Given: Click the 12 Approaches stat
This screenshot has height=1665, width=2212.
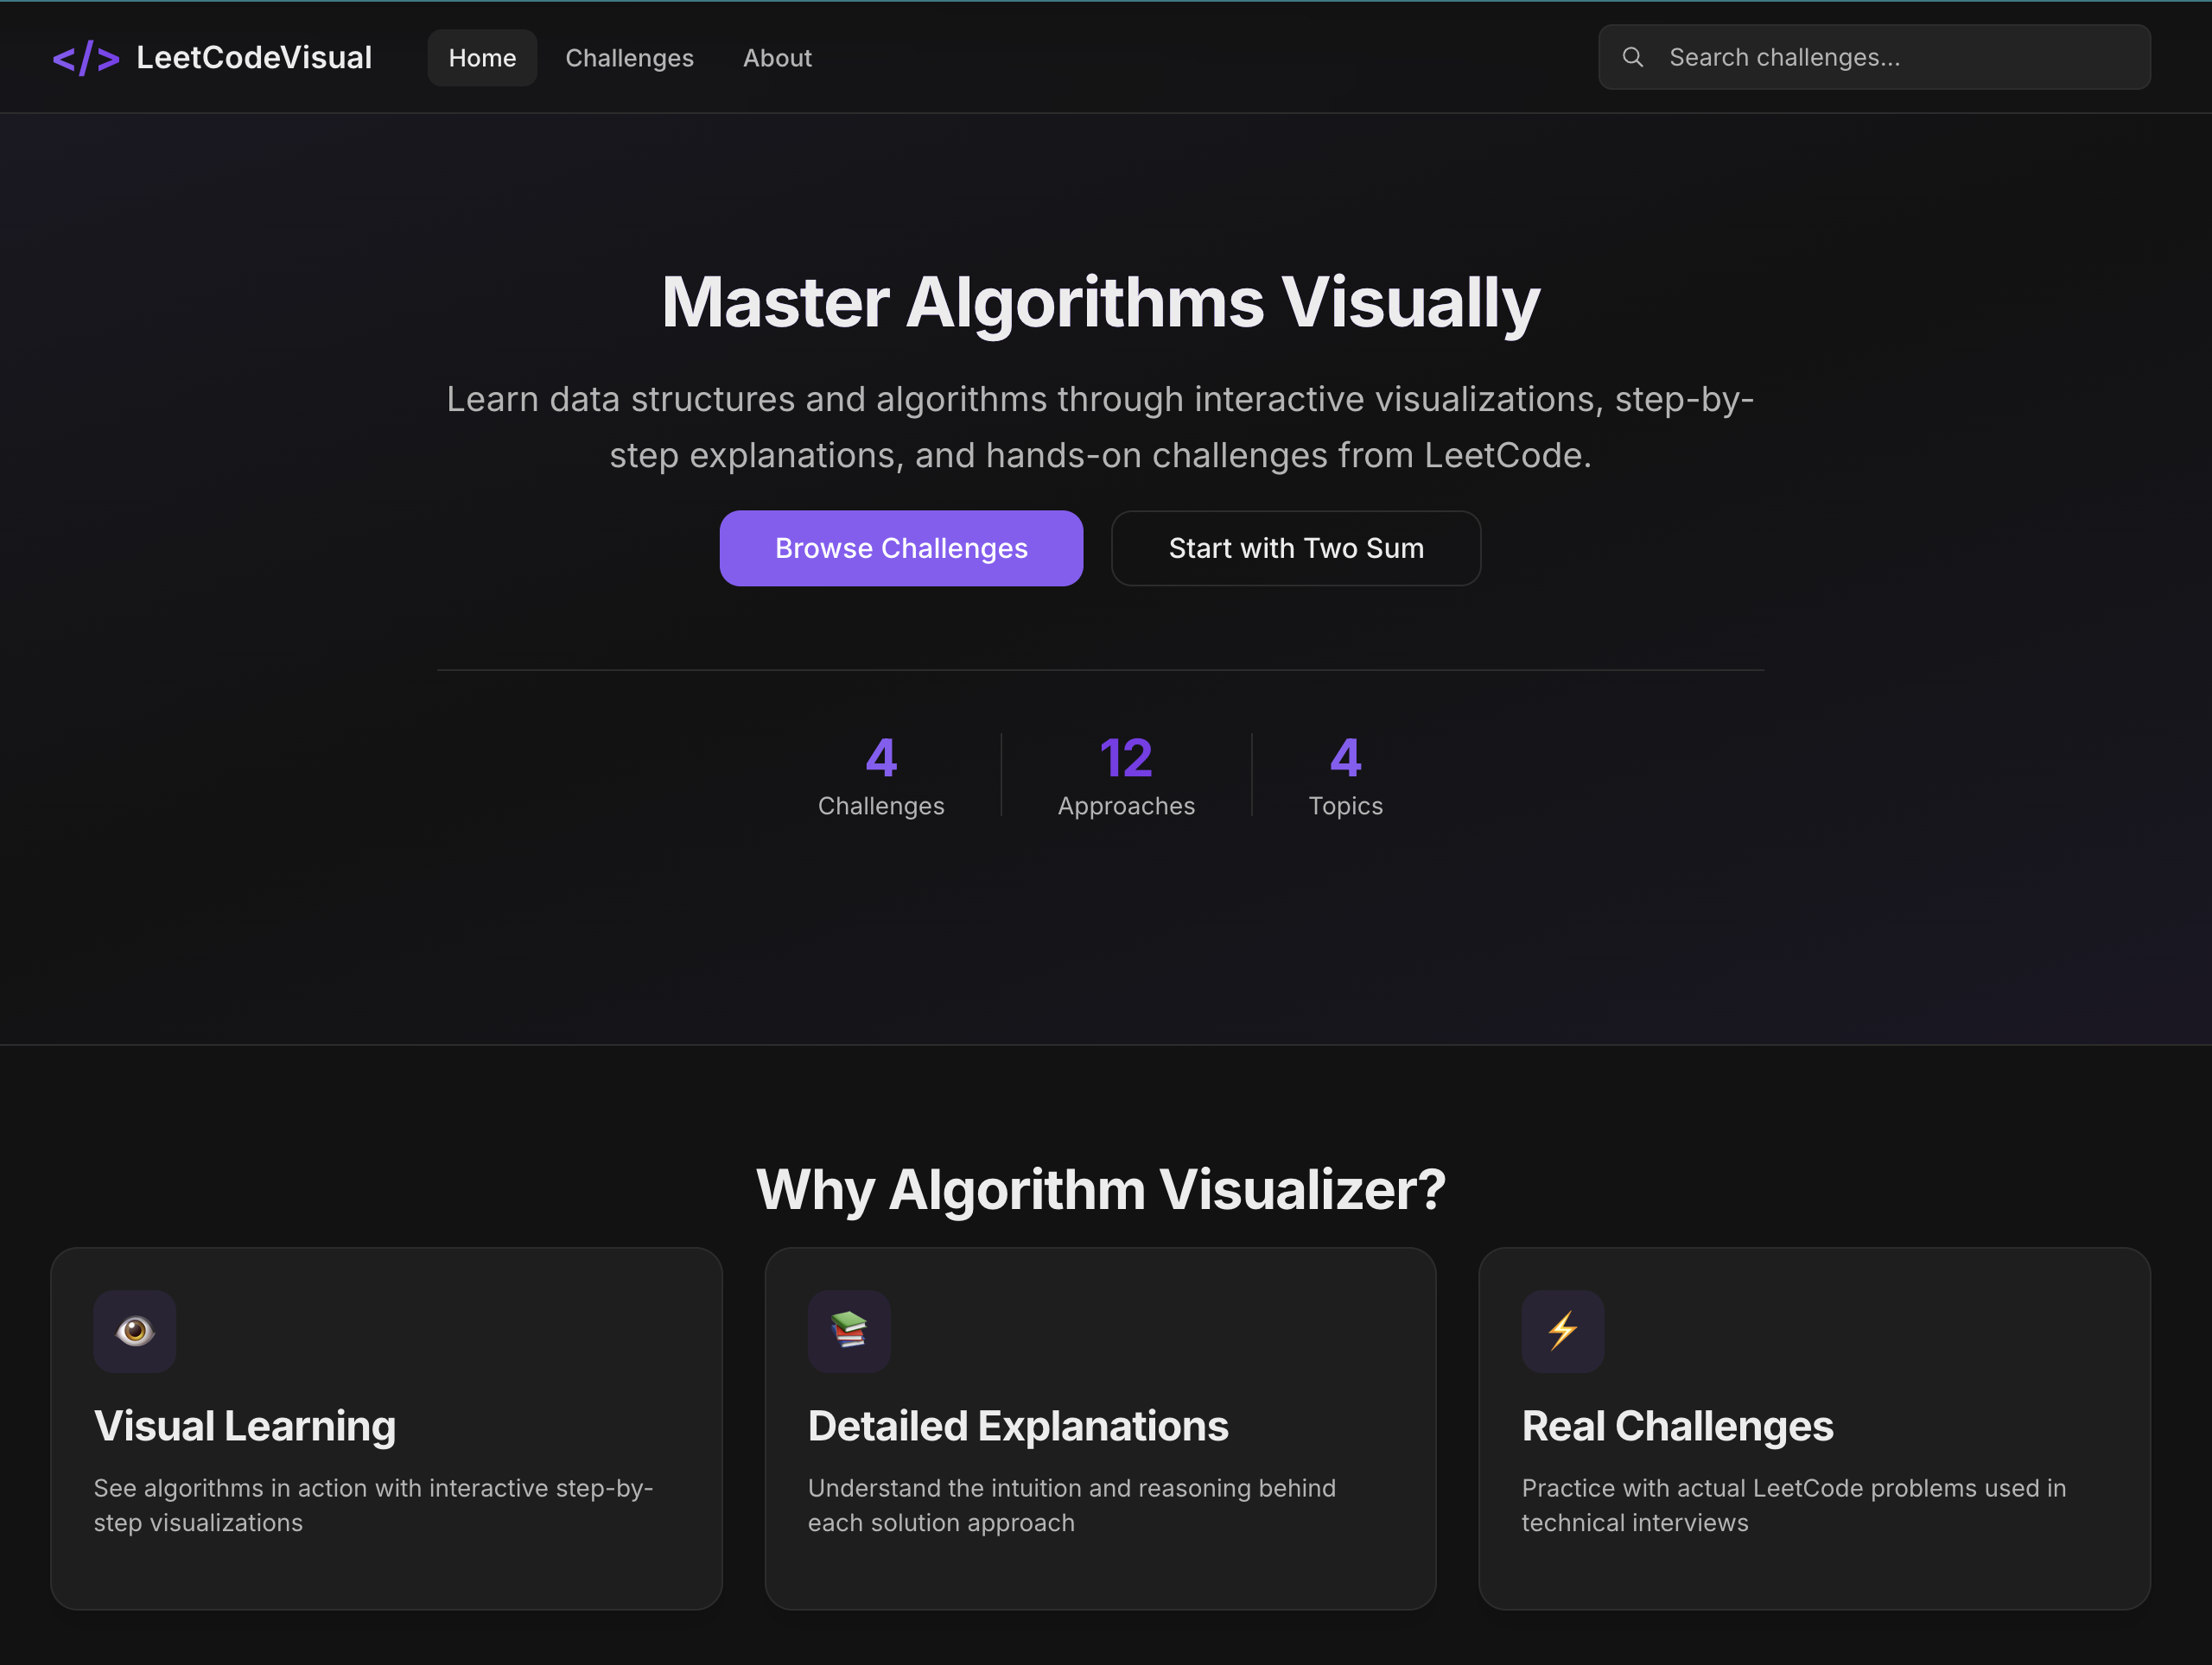Looking at the screenshot, I should [1126, 775].
